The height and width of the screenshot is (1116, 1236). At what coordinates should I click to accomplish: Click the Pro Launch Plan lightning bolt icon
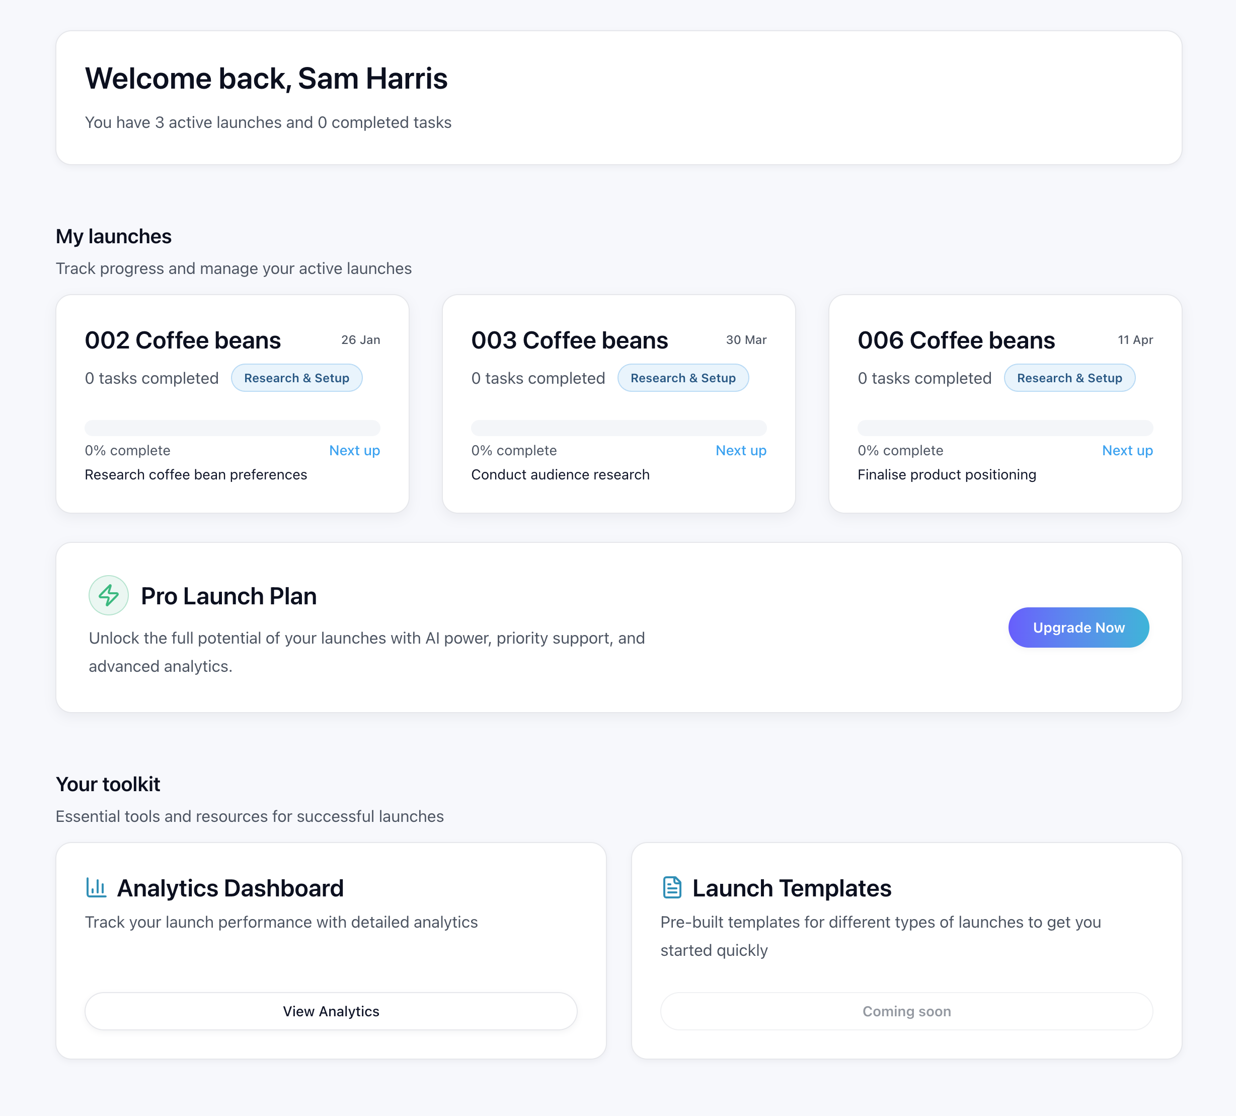coord(108,595)
